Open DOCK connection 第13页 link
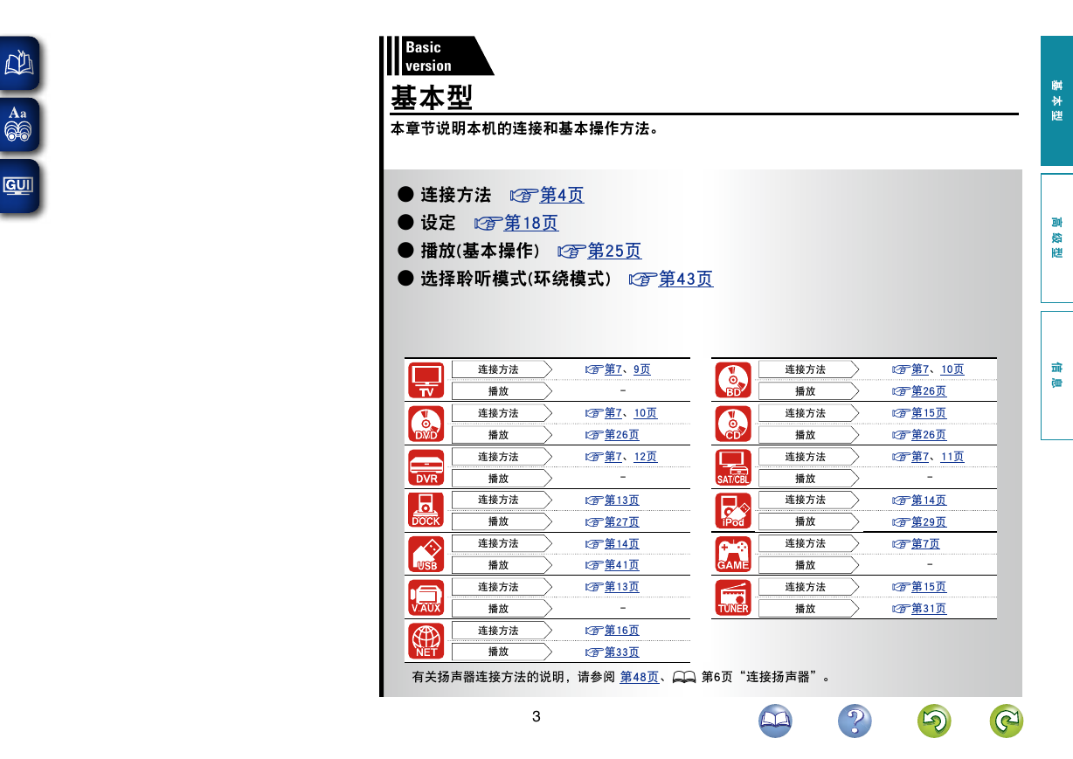 tap(622, 500)
